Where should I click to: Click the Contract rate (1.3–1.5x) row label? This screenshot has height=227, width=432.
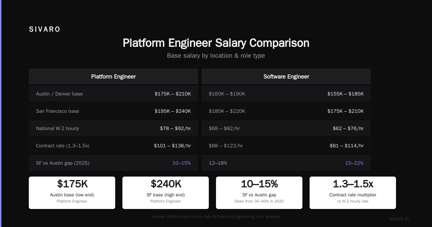(x=63, y=146)
